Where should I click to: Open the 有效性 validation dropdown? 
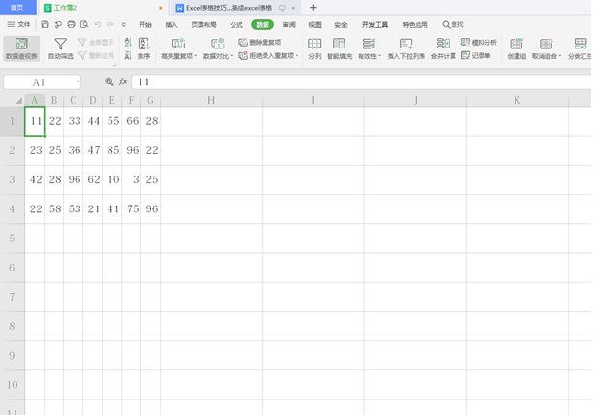click(369, 48)
